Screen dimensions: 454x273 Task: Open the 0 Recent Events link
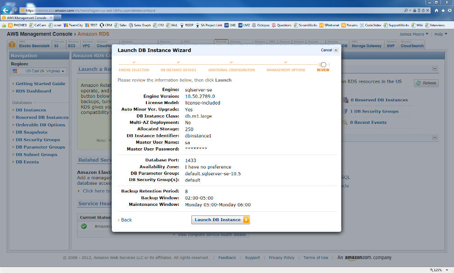[x=368, y=123]
